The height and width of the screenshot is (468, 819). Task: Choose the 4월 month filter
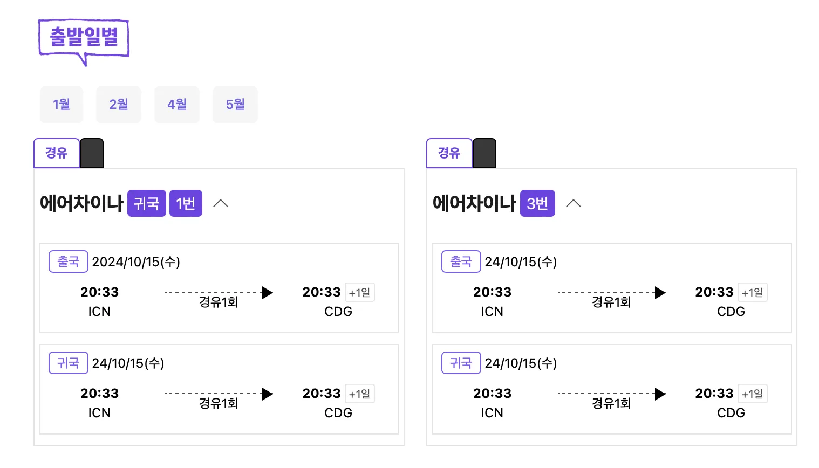pyautogui.click(x=177, y=104)
